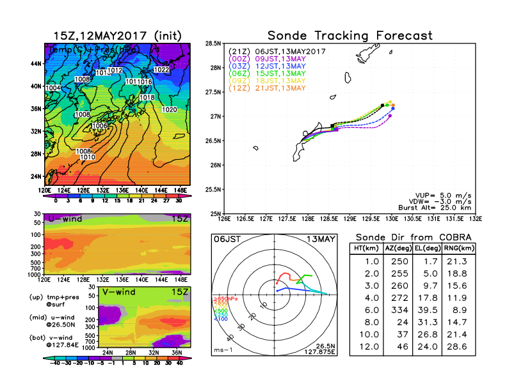Click the 1006 low-pressure center label
Image resolution: width=507 pixels, height=391 pixels.
(100, 126)
